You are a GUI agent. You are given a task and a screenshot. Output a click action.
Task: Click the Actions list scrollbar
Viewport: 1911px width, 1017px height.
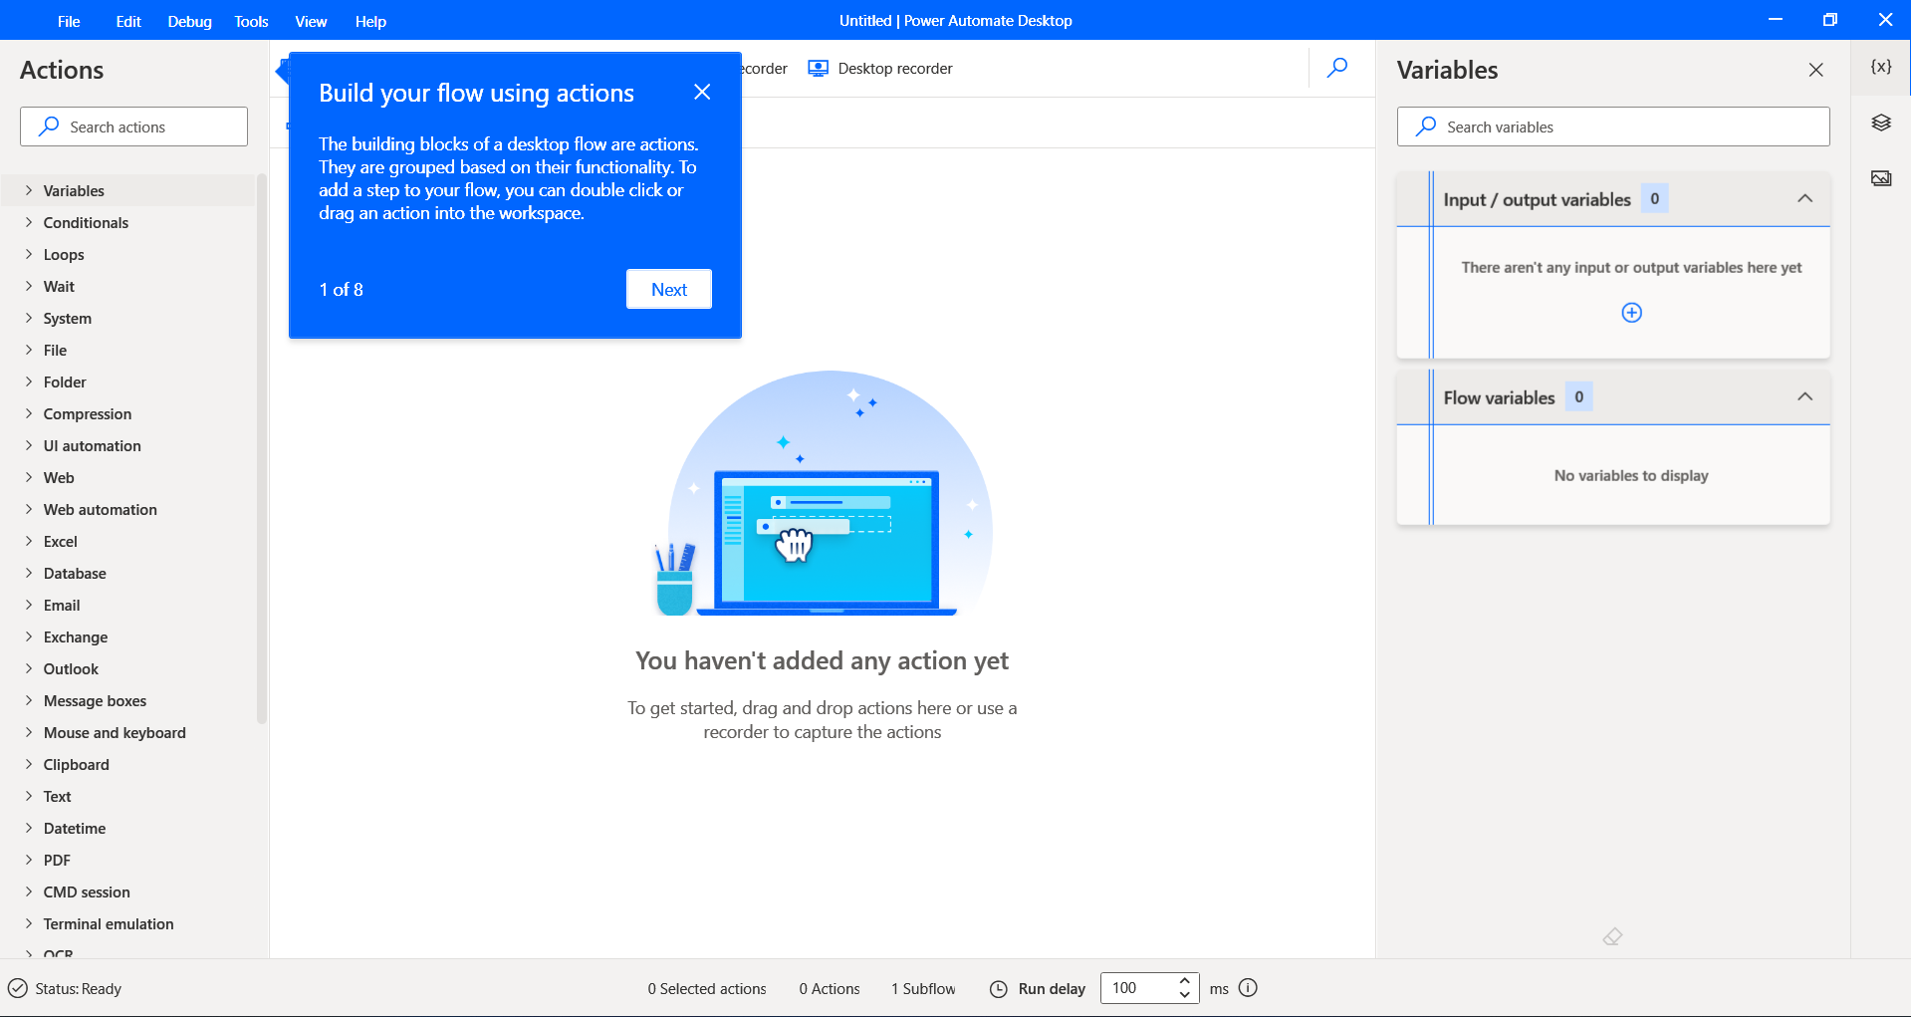click(x=262, y=448)
